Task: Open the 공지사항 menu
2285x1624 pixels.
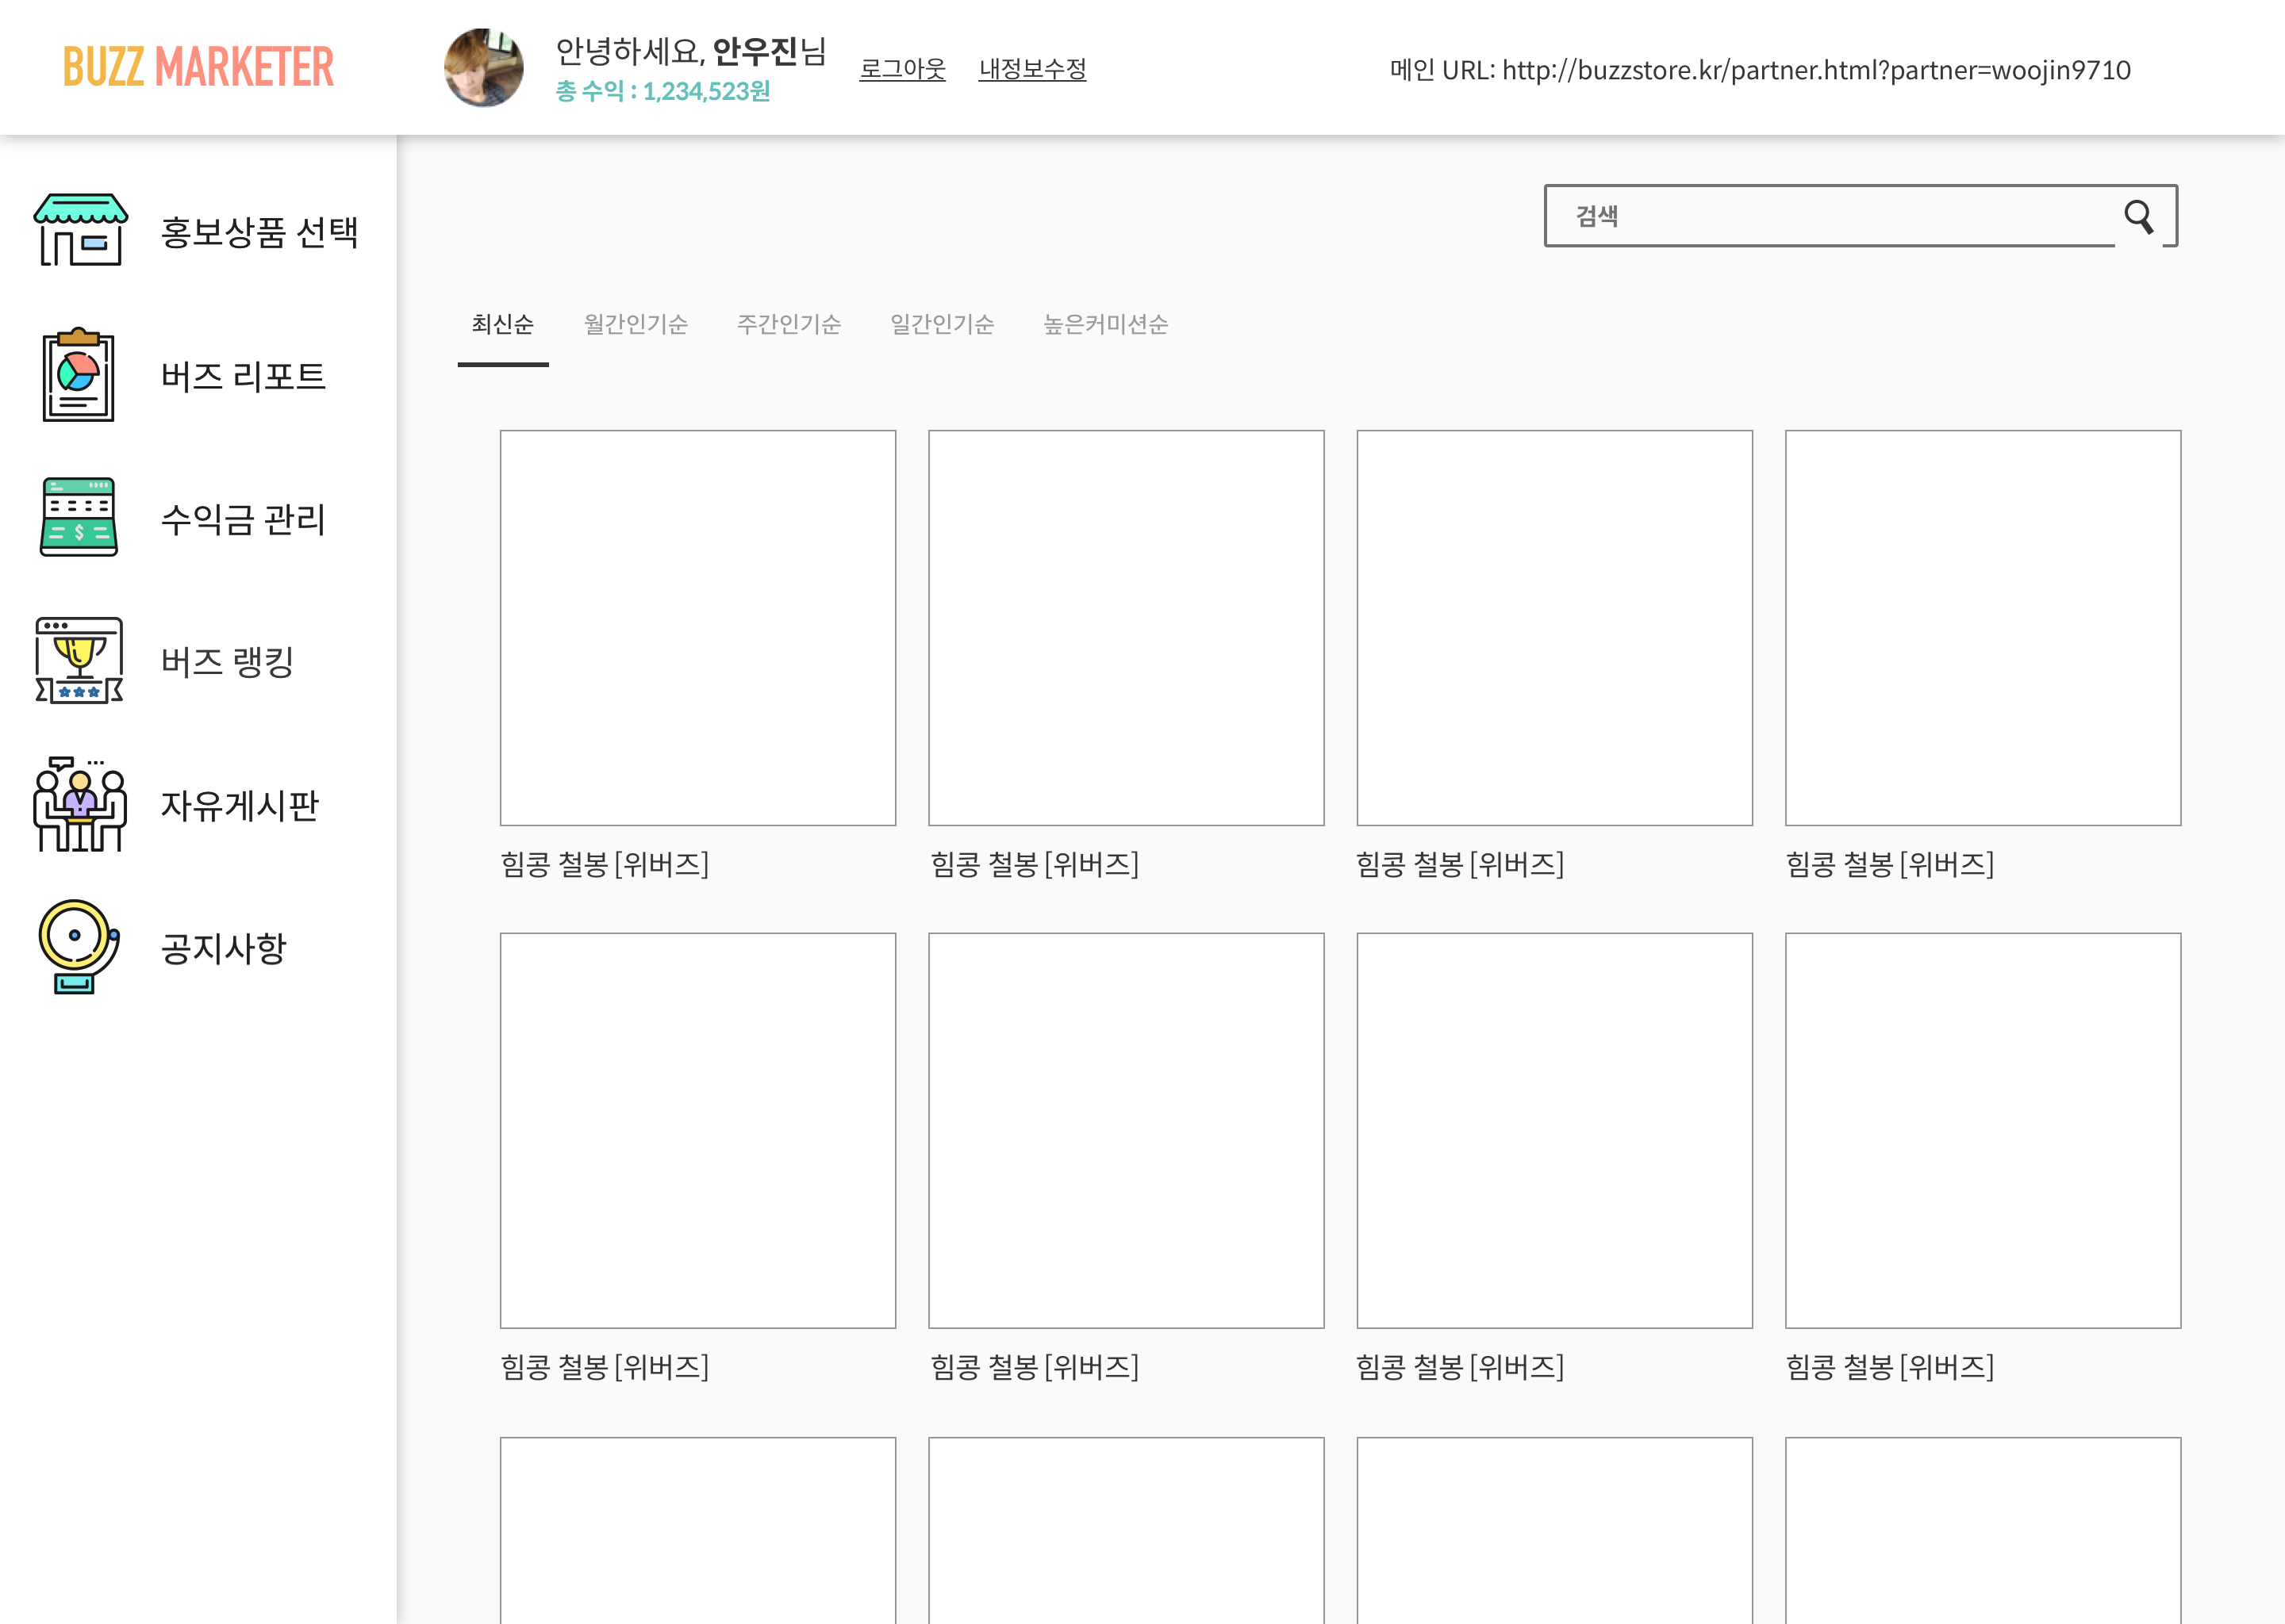Action: 223,948
